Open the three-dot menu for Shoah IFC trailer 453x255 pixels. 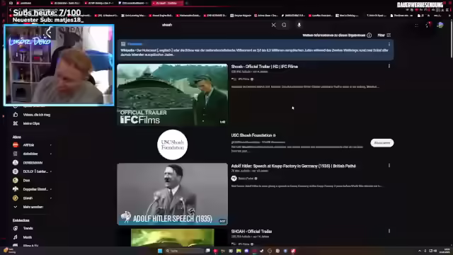click(389, 66)
